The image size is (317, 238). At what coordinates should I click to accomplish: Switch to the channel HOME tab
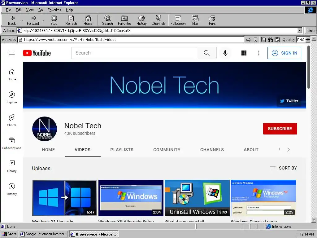click(x=48, y=150)
